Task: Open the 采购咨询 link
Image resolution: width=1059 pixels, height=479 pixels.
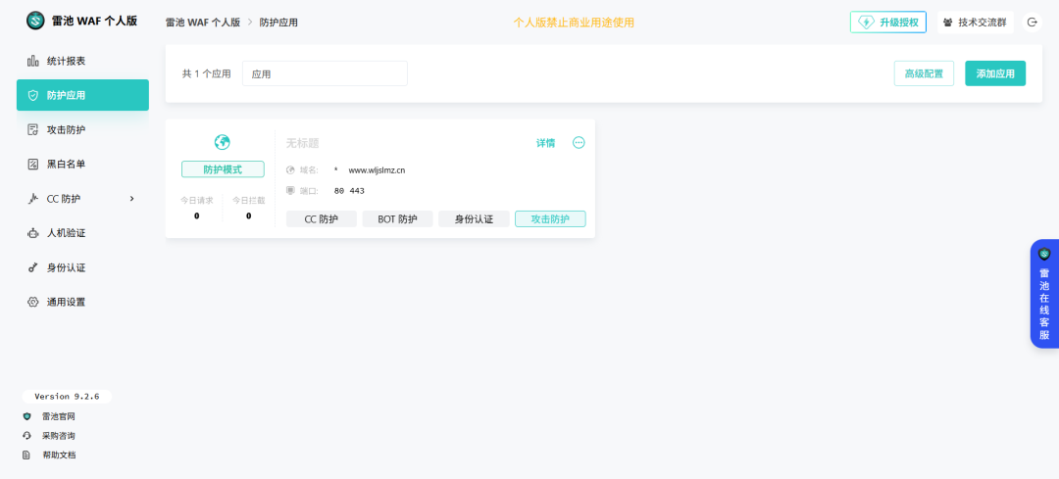Action: (58, 436)
